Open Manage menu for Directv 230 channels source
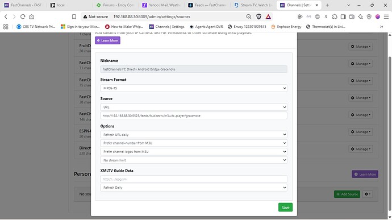The height and width of the screenshot is (220, 392). coord(361,149)
